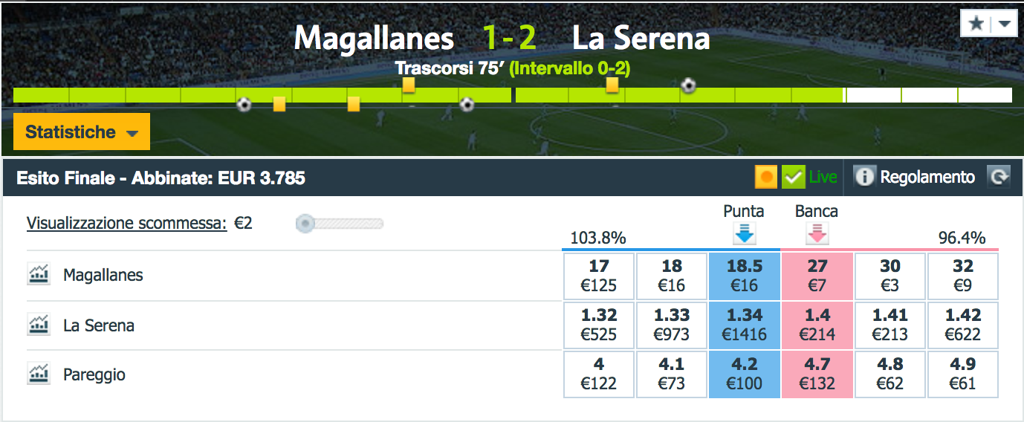The width and height of the screenshot is (1024, 422).
Task: Expand the Statistiche dropdown
Action: [x=82, y=132]
